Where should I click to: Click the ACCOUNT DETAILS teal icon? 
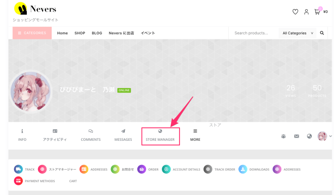(166, 169)
